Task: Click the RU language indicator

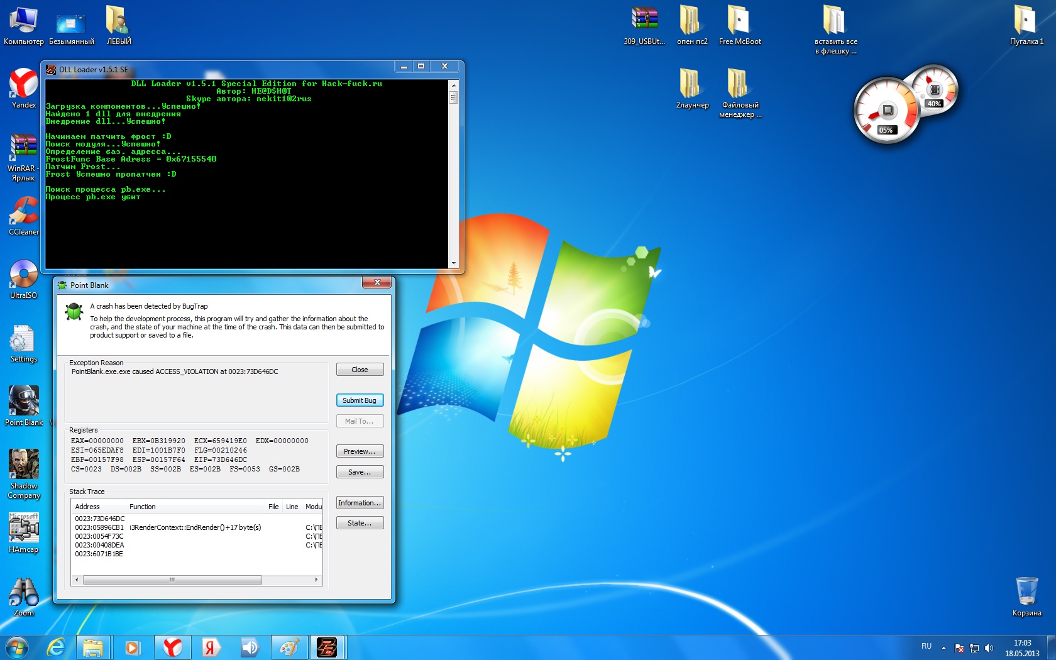Action: tap(927, 646)
